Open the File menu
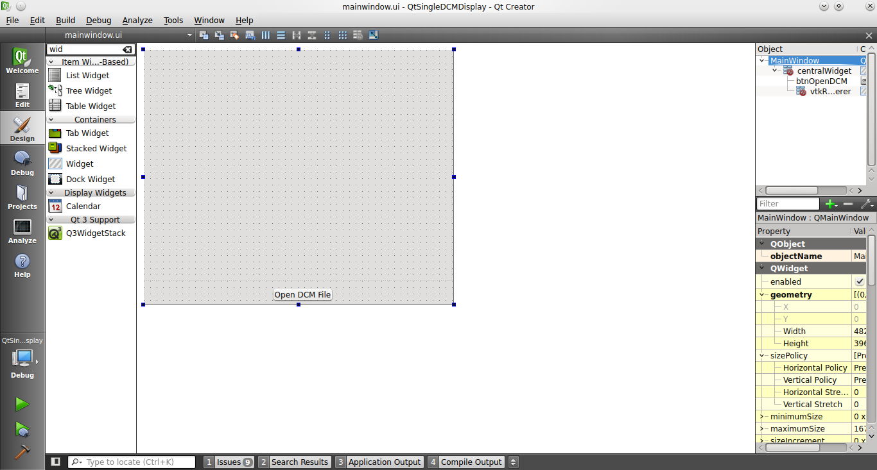 [12, 20]
